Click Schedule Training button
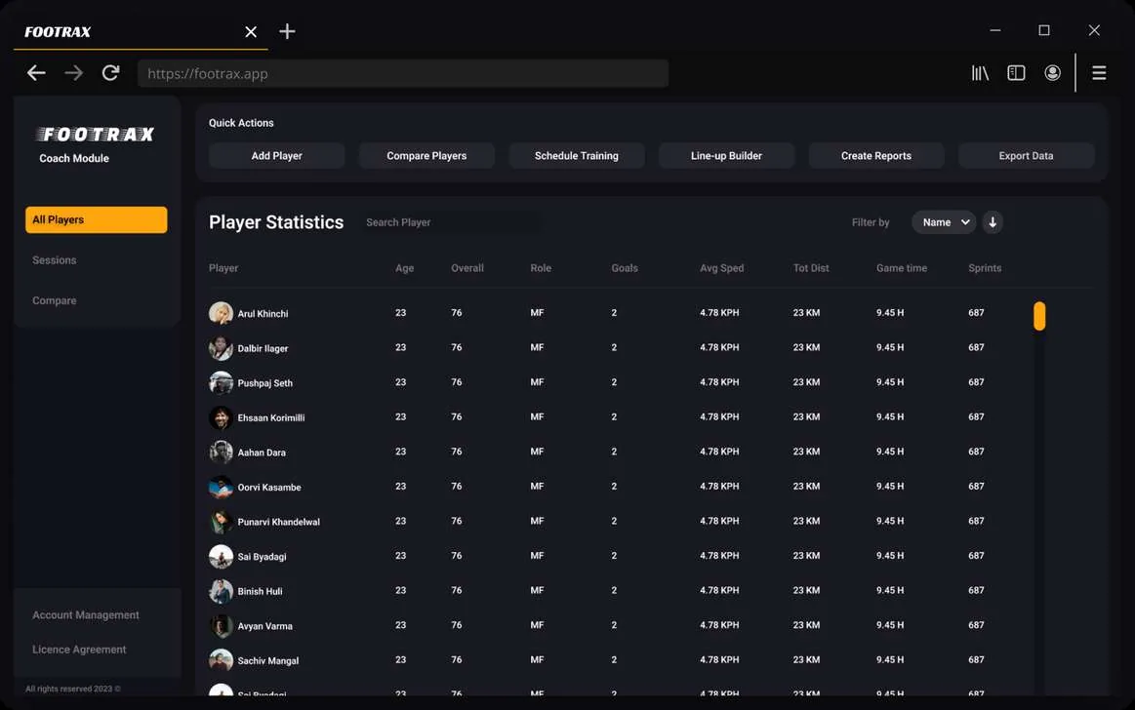 tap(576, 155)
